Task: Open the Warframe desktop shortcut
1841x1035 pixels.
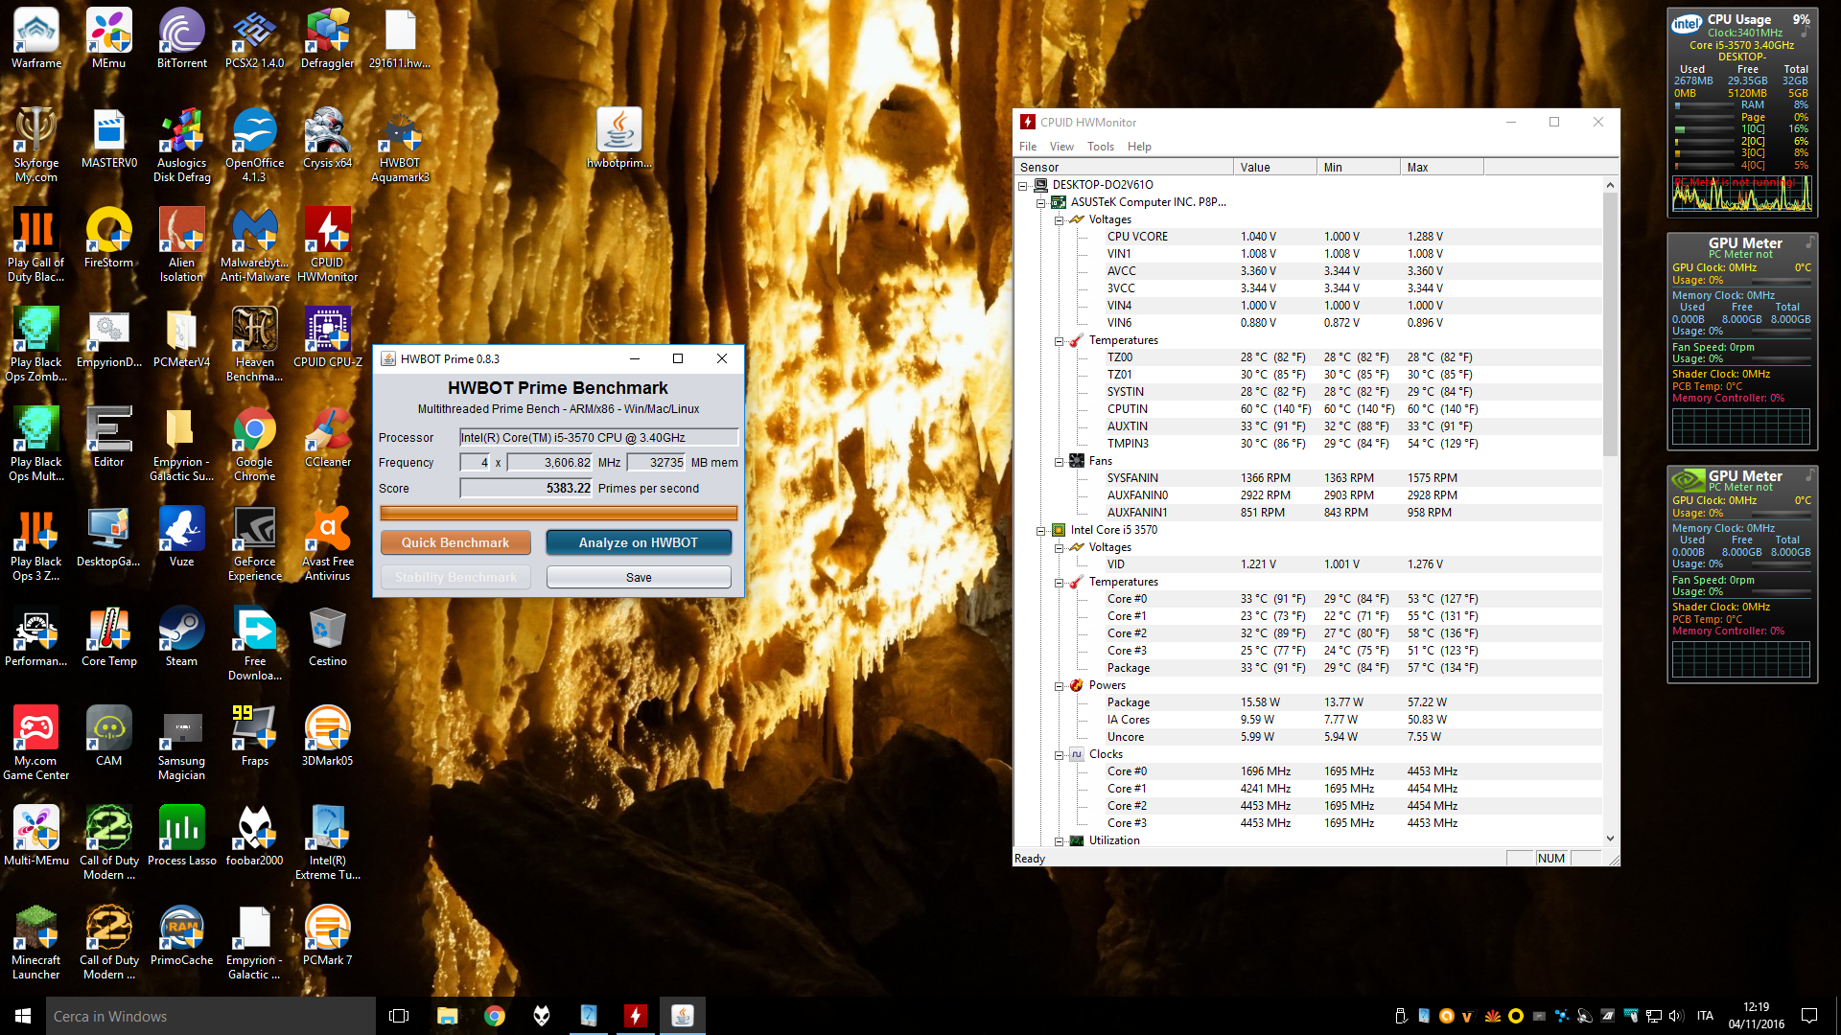Action: (36, 39)
